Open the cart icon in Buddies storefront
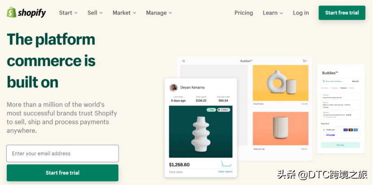The width and height of the screenshot is (373, 185). 304,61
